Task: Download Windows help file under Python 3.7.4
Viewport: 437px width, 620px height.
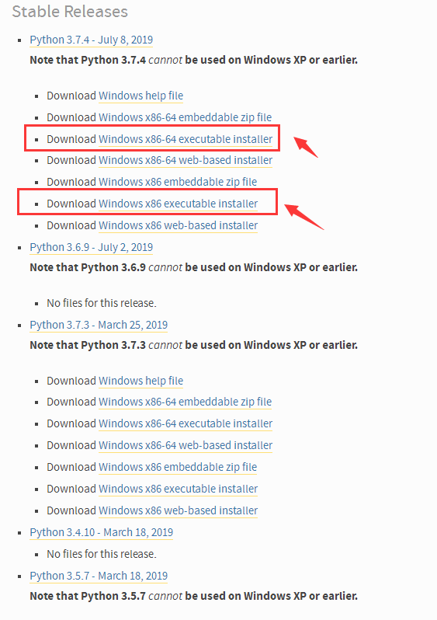Action: pos(140,96)
